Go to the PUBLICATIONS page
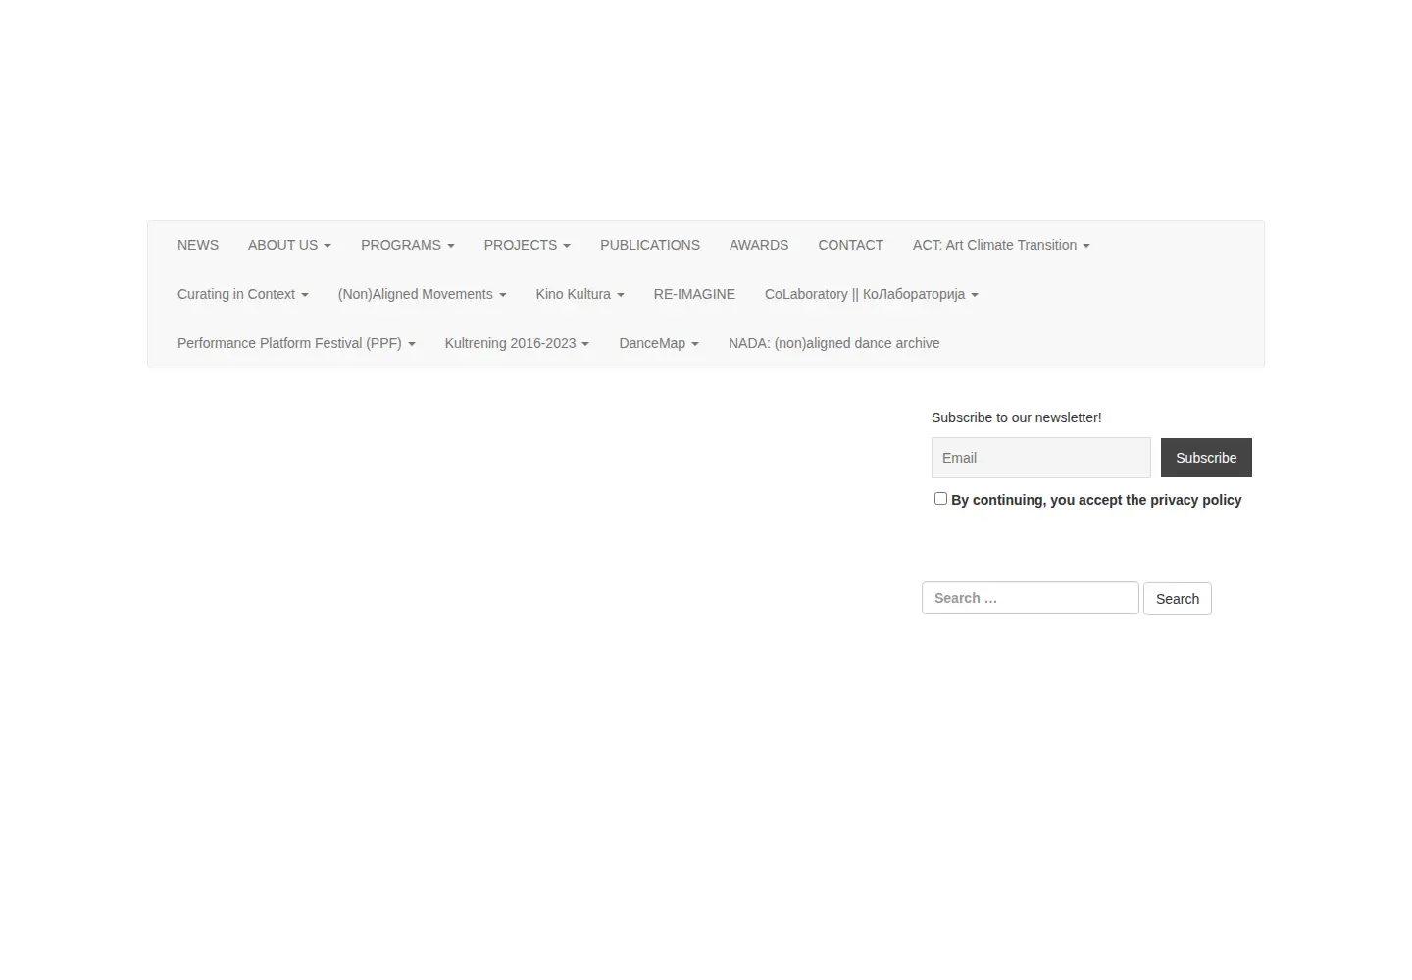This screenshot has height=980, width=1412. click(x=650, y=245)
